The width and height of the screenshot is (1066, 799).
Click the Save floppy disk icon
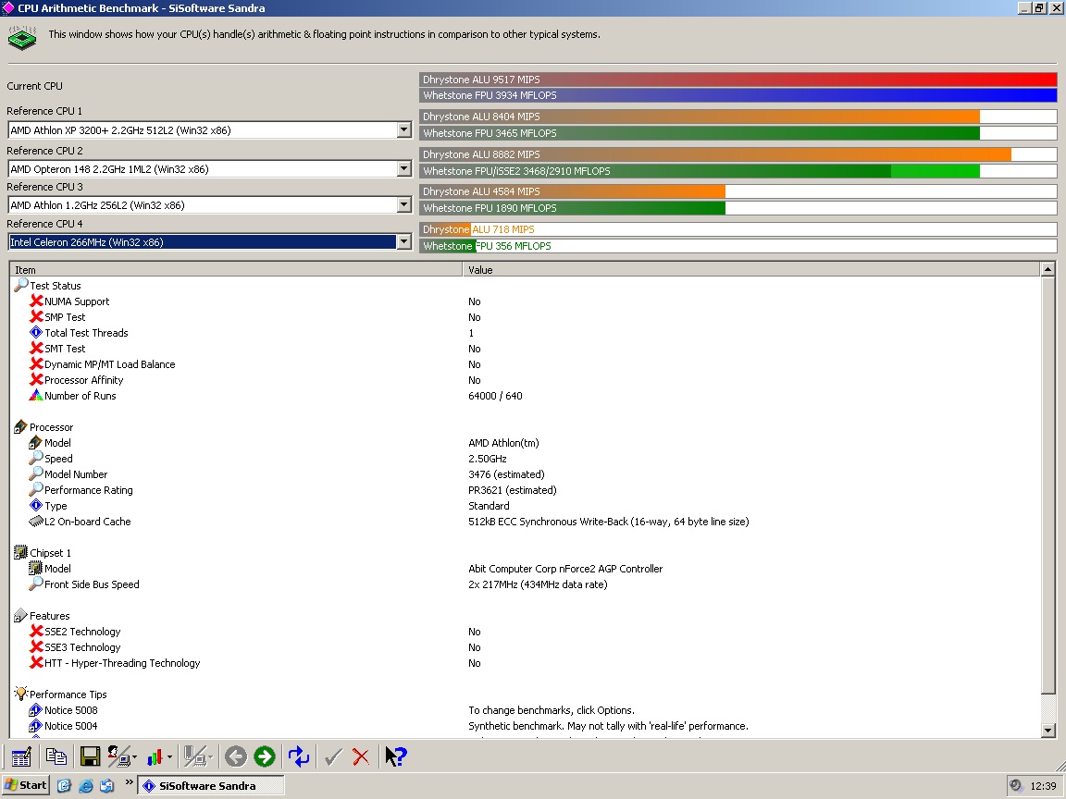pos(90,756)
